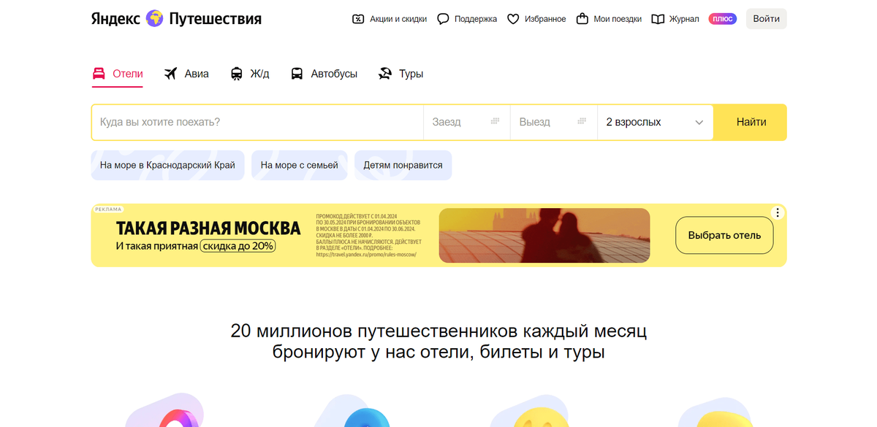This screenshot has height=427, width=877.
Task: Click the calendar icon in Выезд field
Action: tap(582, 121)
